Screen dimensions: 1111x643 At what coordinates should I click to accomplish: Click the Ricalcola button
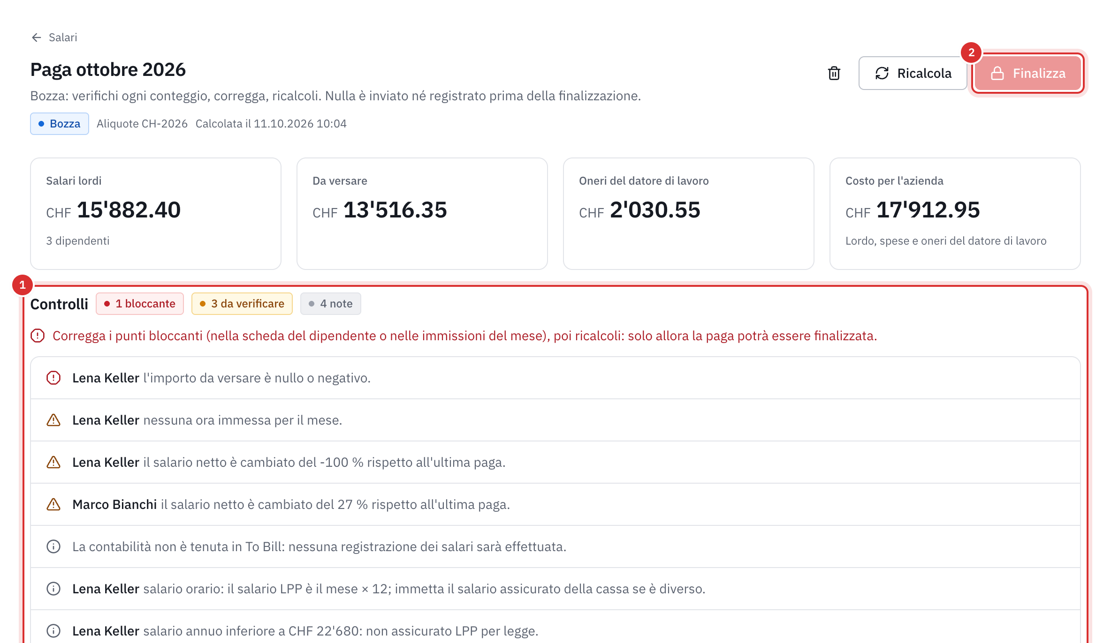coord(913,73)
